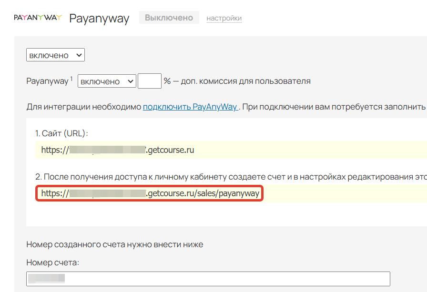This screenshot has width=427, height=292.
Task: Click the PayAnyWay logo icon
Action: tap(38, 18)
